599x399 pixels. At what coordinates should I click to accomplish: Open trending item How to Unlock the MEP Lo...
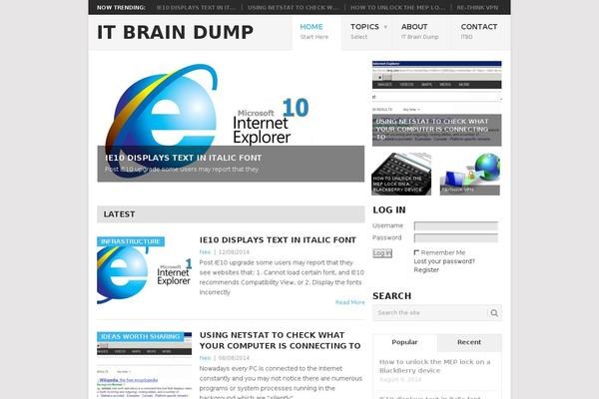[397, 7]
